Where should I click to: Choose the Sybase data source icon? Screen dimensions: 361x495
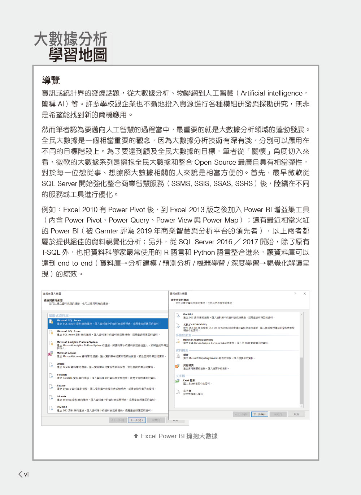point(51,387)
